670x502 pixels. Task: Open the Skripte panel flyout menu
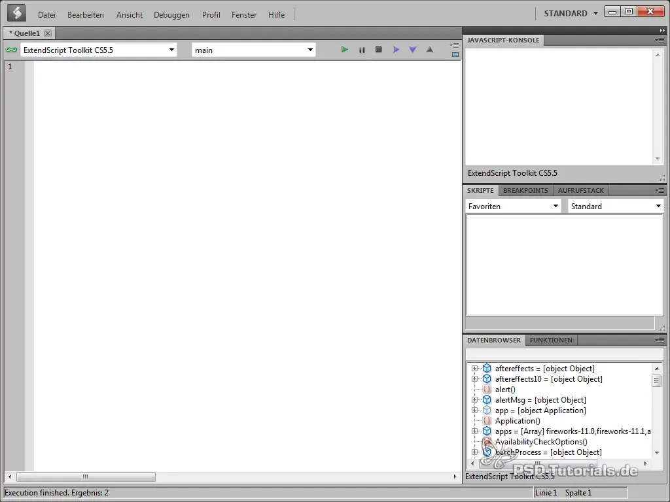point(660,190)
